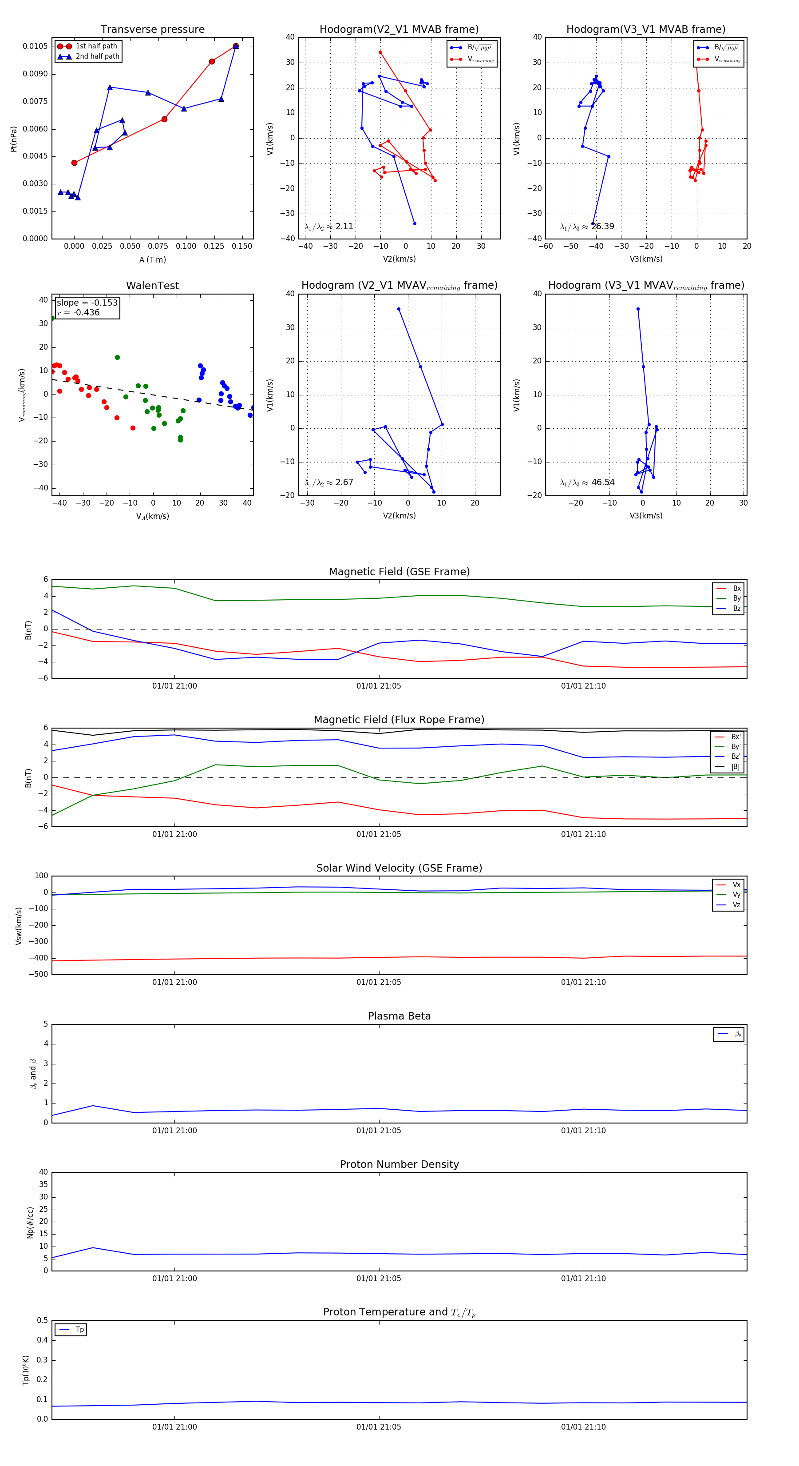Screen dimensions: 799x1466
Task: Select V_remaining legend entry in V2_V1 MVAB hodogram
Action: [x=472, y=59]
